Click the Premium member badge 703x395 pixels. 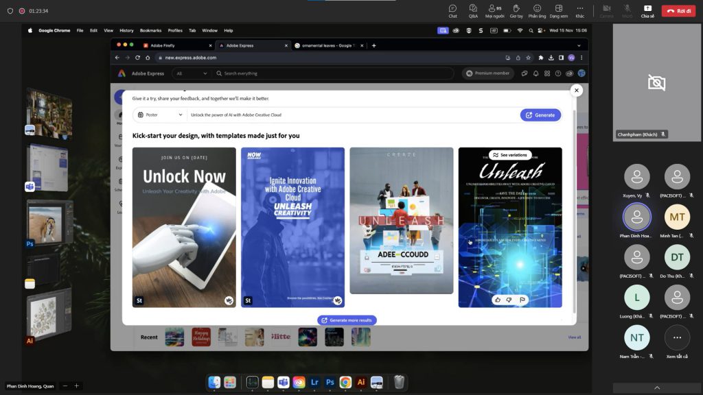(x=488, y=73)
